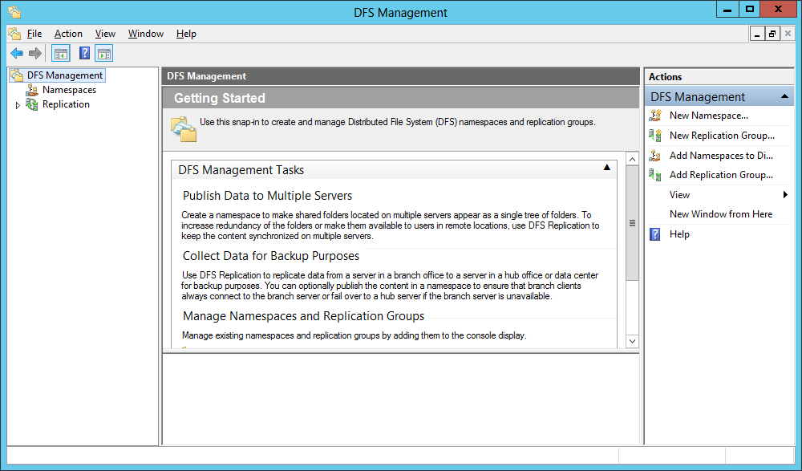Click the Namespaces tree node icon
802x471 pixels.
pos(32,90)
